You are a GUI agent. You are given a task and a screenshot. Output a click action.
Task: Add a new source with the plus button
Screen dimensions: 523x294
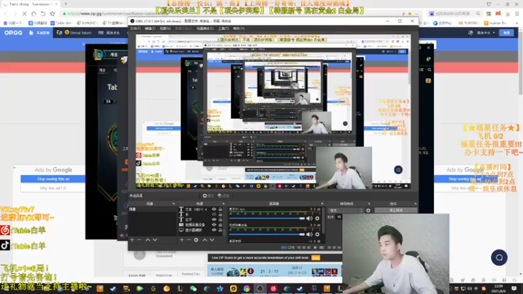click(x=182, y=240)
